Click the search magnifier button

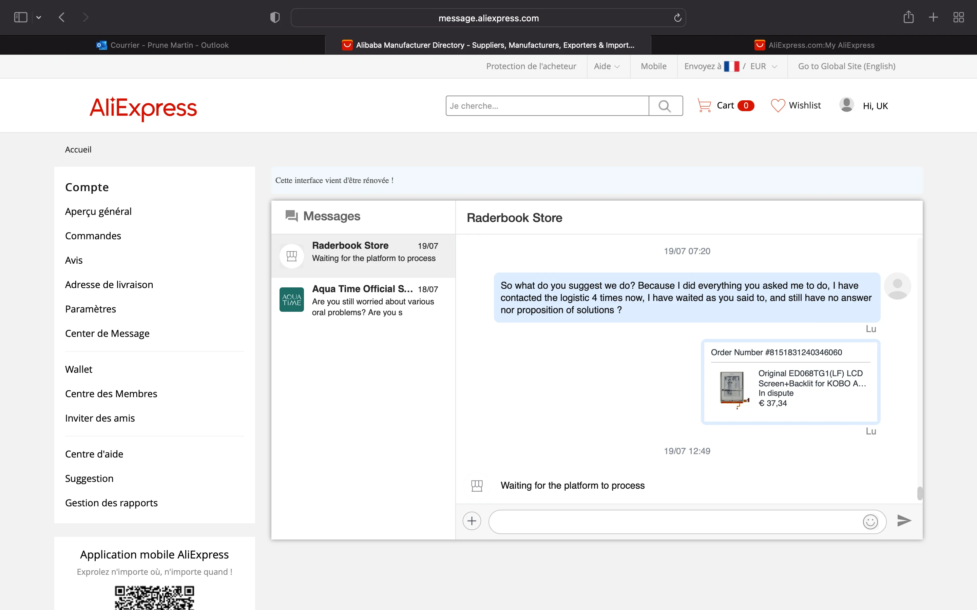point(665,106)
